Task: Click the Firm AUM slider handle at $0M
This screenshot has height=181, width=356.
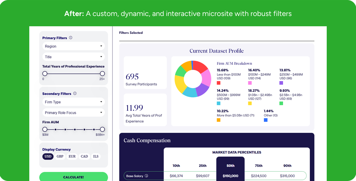Action: [45, 129]
